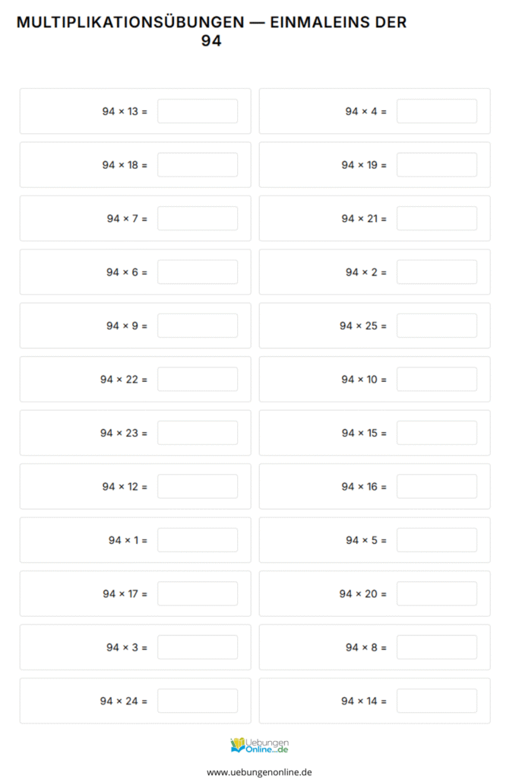Click the answer box for 94 × 14
This screenshot has width=519, height=779.
click(x=437, y=701)
